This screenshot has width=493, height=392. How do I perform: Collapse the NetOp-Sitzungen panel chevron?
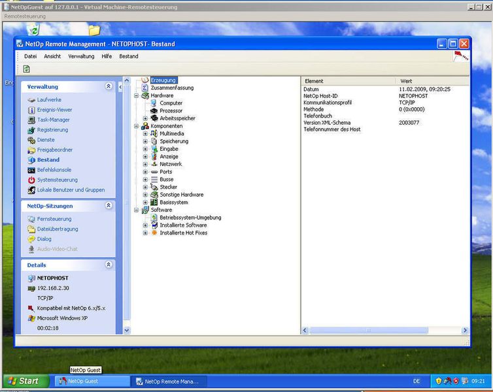109,205
